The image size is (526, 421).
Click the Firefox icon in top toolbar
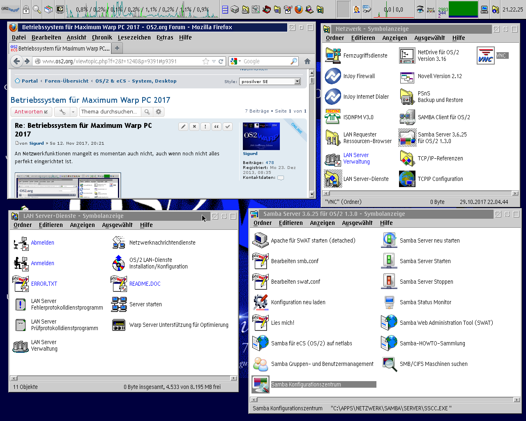tap(299, 9)
